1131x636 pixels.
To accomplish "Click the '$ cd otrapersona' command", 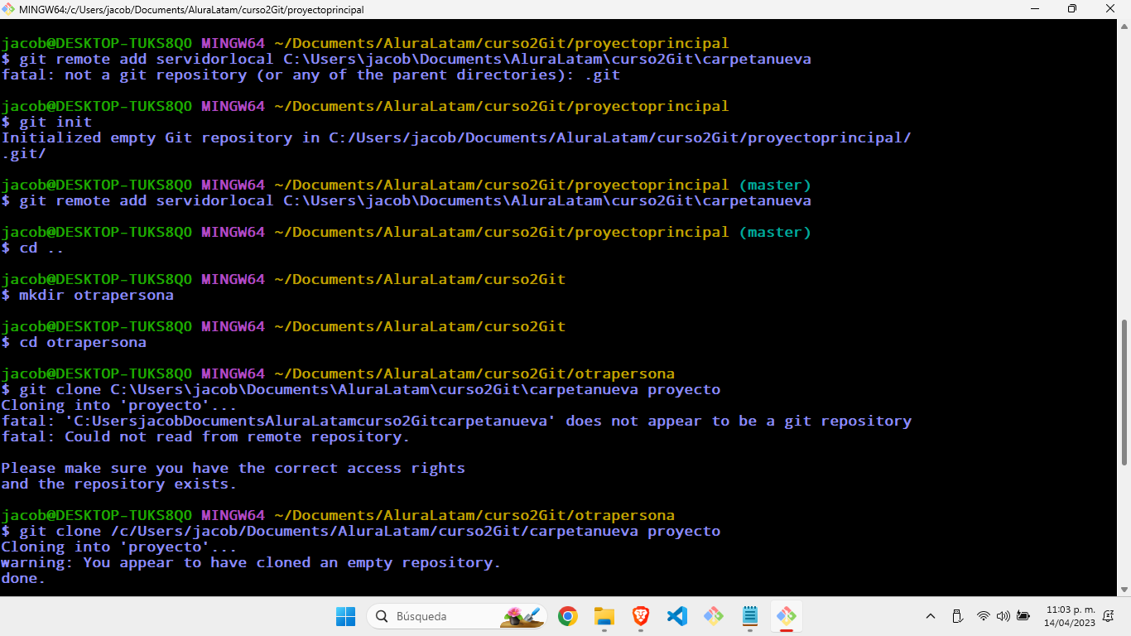I will click(x=74, y=342).
